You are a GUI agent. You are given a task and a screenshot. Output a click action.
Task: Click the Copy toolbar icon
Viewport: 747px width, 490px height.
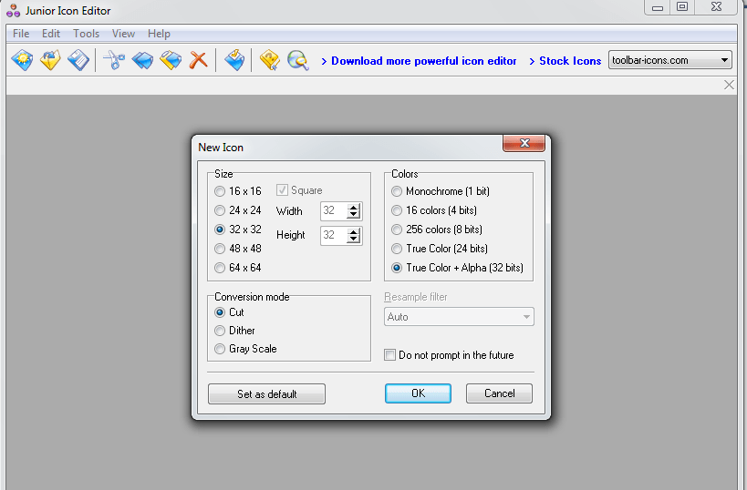click(142, 60)
